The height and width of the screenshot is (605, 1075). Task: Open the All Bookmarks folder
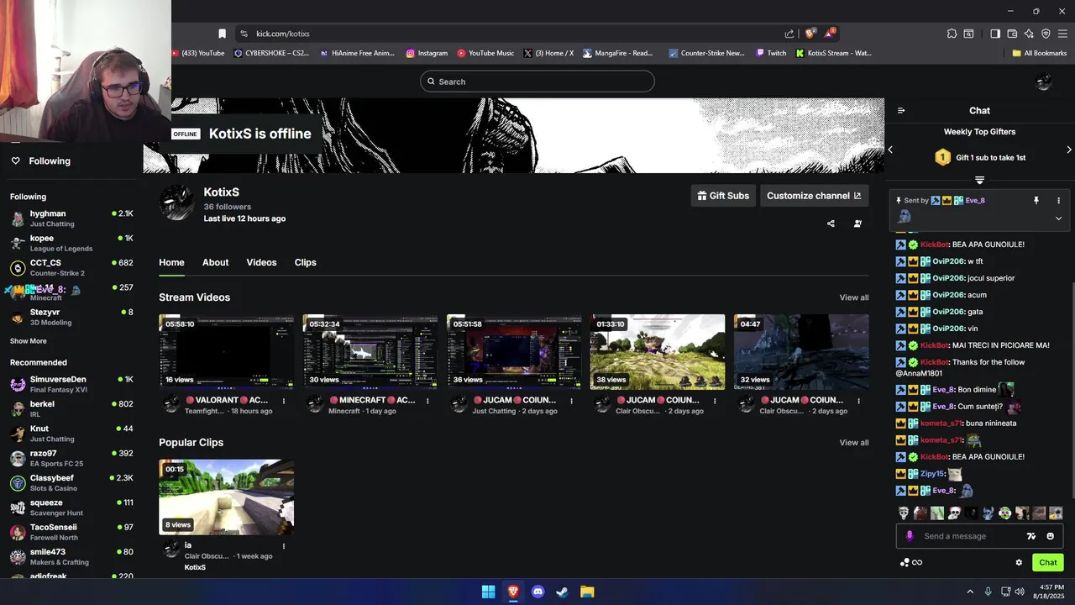pyautogui.click(x=1040, y=53)
